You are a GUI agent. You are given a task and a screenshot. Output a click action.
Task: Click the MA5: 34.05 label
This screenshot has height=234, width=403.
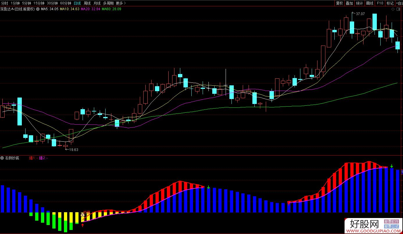pos(49,9)
